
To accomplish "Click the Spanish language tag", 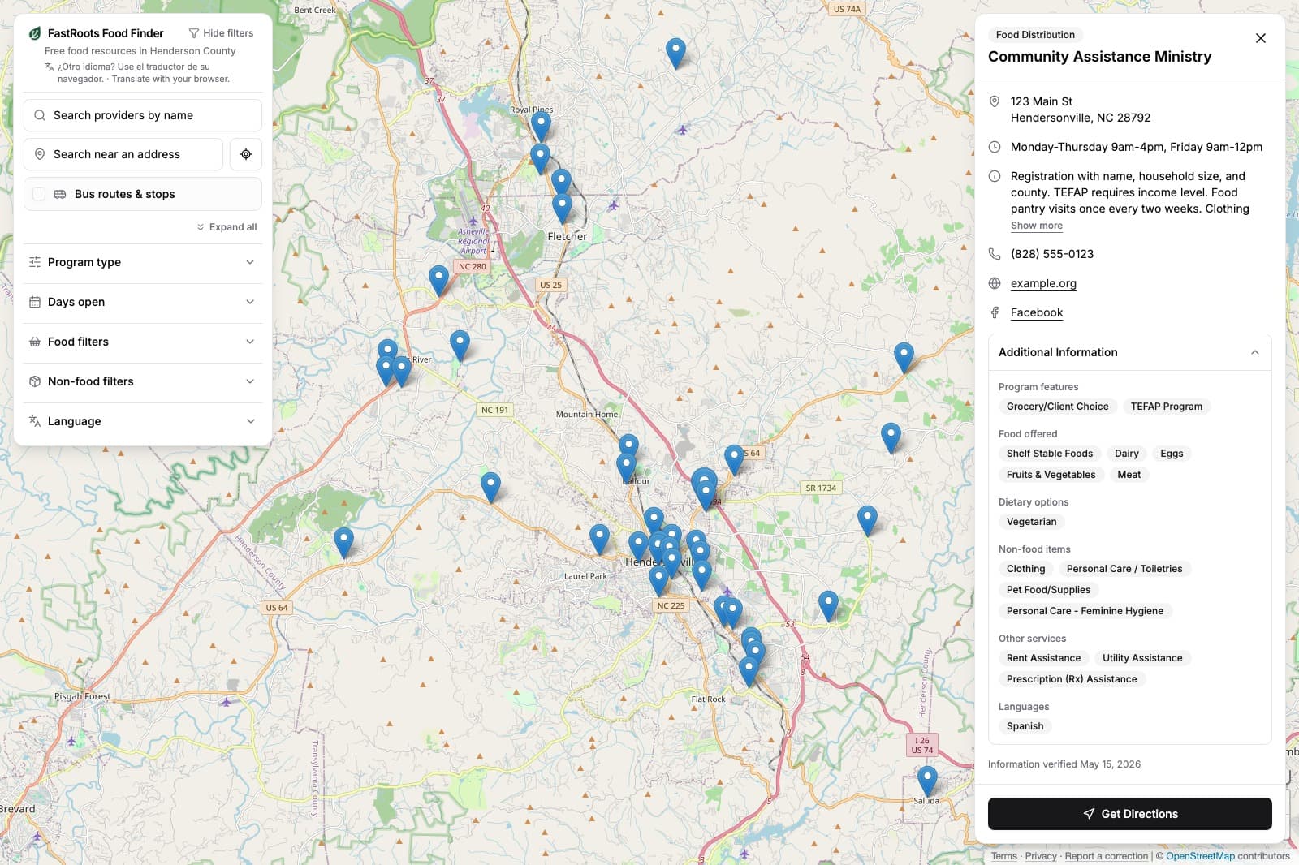I will click(x=1025, y=726).
